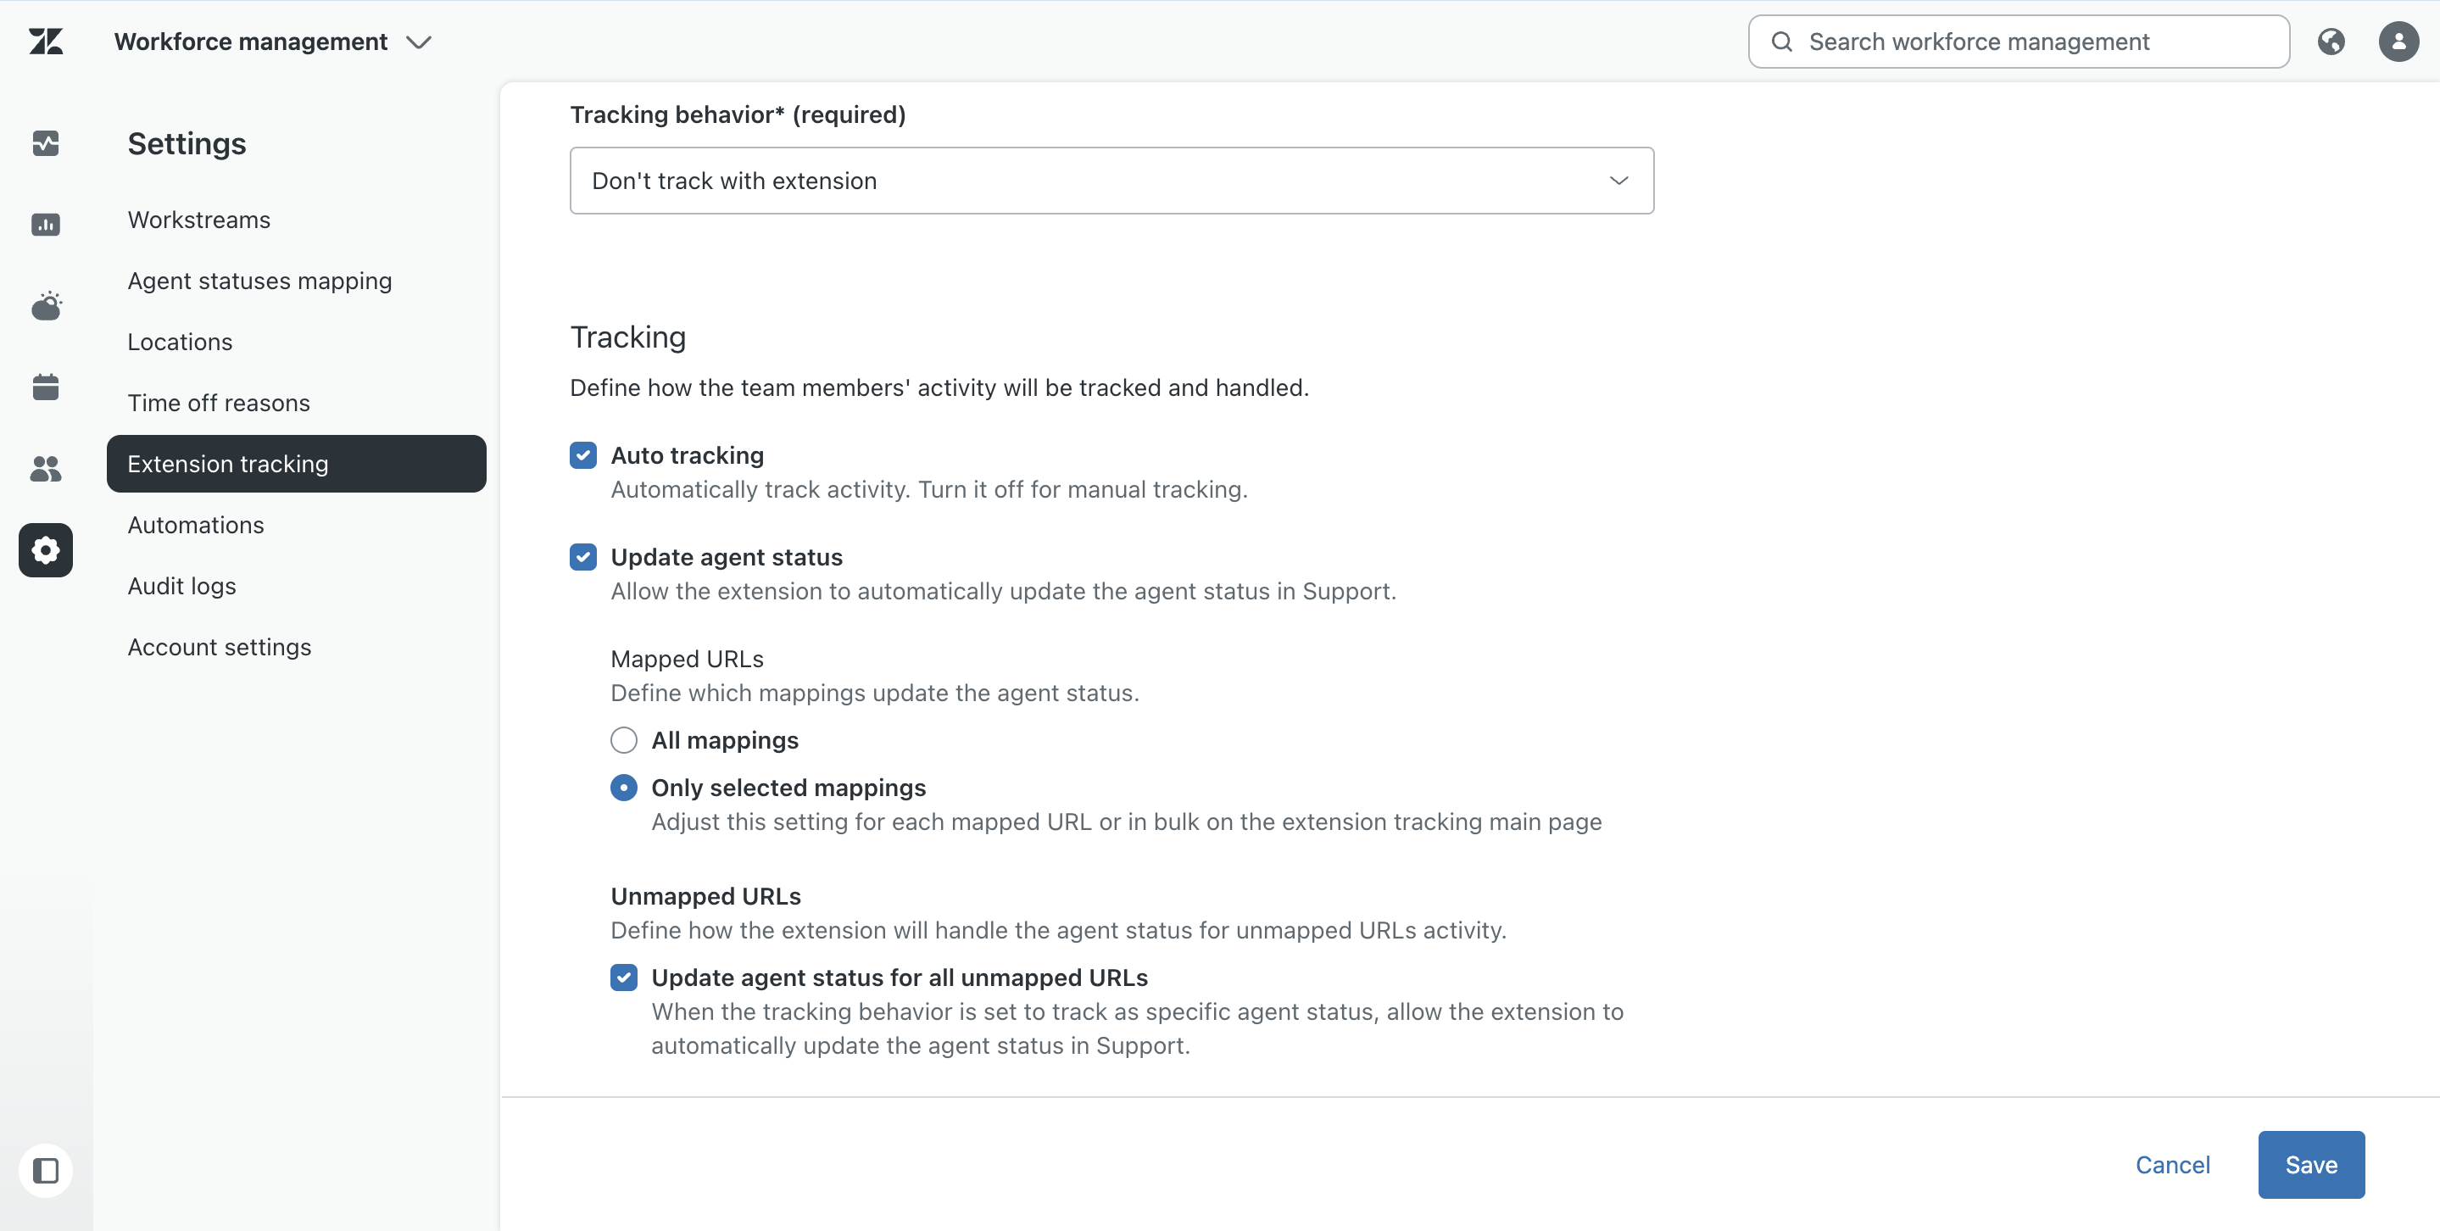Toggle the sidebar collapse panel icon

point(46,1171)
